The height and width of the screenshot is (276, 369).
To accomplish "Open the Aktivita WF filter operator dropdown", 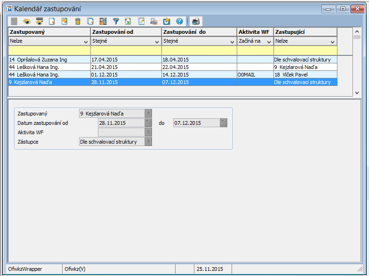I will point(269,41).
